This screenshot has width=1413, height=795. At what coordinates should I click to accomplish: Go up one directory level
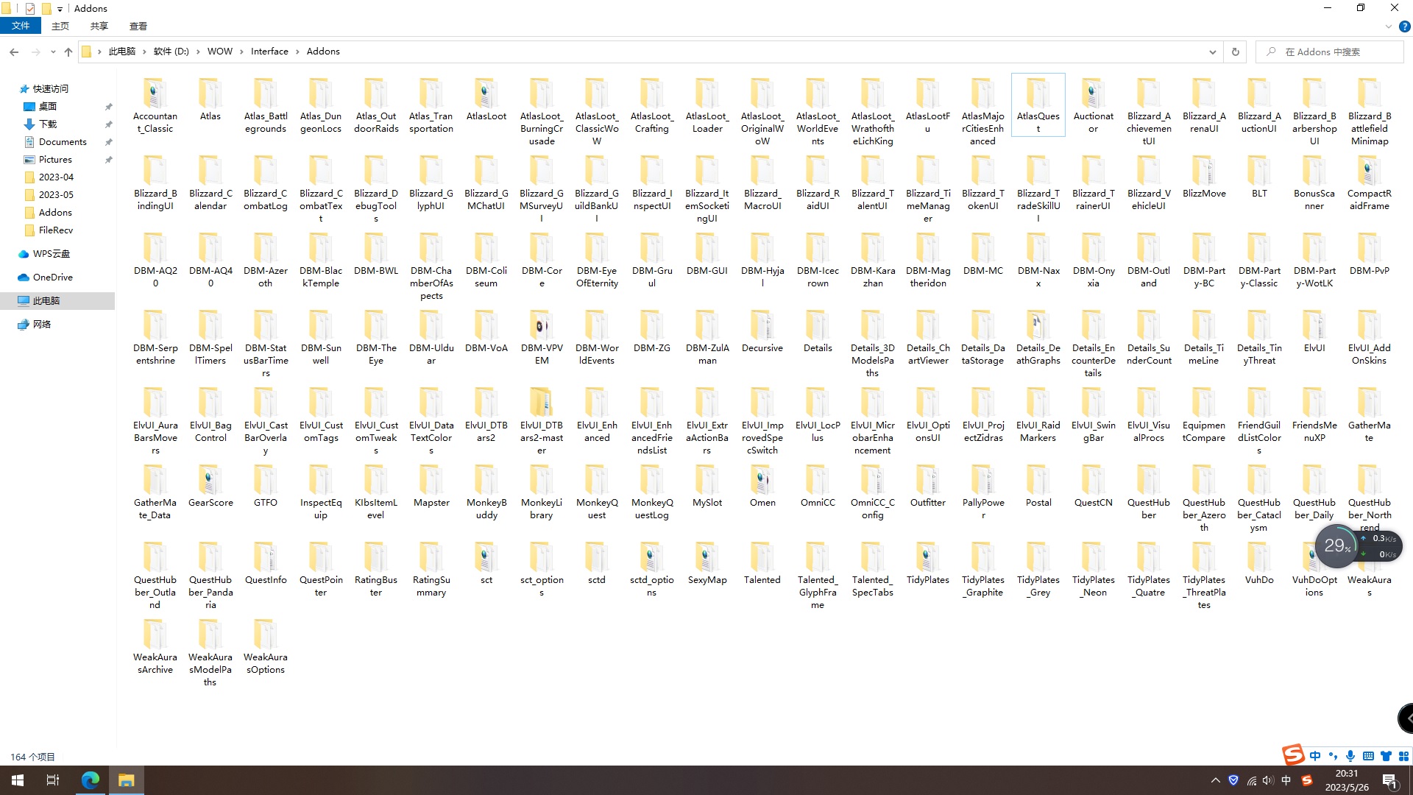pyautogui.click(x=68, y=52)
